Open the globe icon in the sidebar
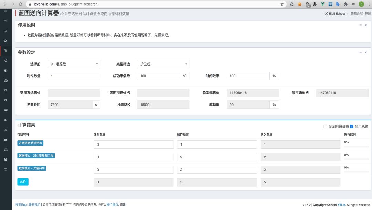 pos(6,41)
